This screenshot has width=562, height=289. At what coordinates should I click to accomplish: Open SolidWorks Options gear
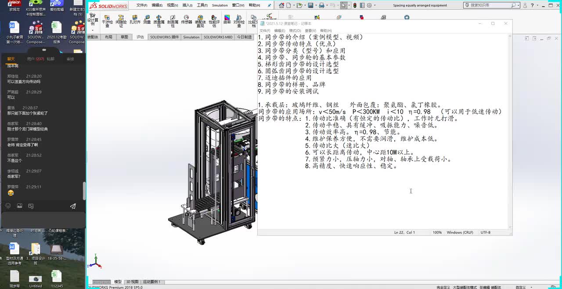[369, 5]
